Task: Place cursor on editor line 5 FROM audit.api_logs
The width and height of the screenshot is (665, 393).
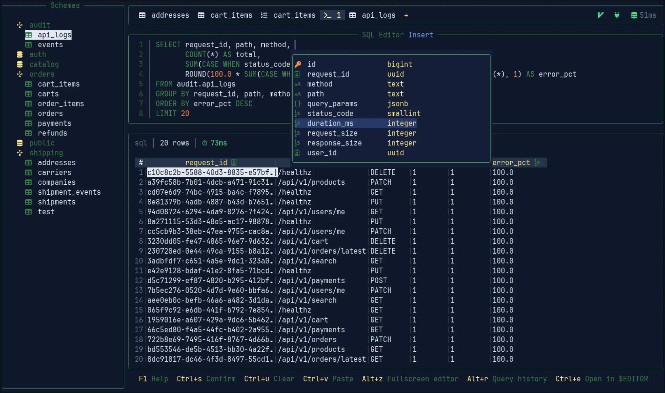Action: point(196,84)
